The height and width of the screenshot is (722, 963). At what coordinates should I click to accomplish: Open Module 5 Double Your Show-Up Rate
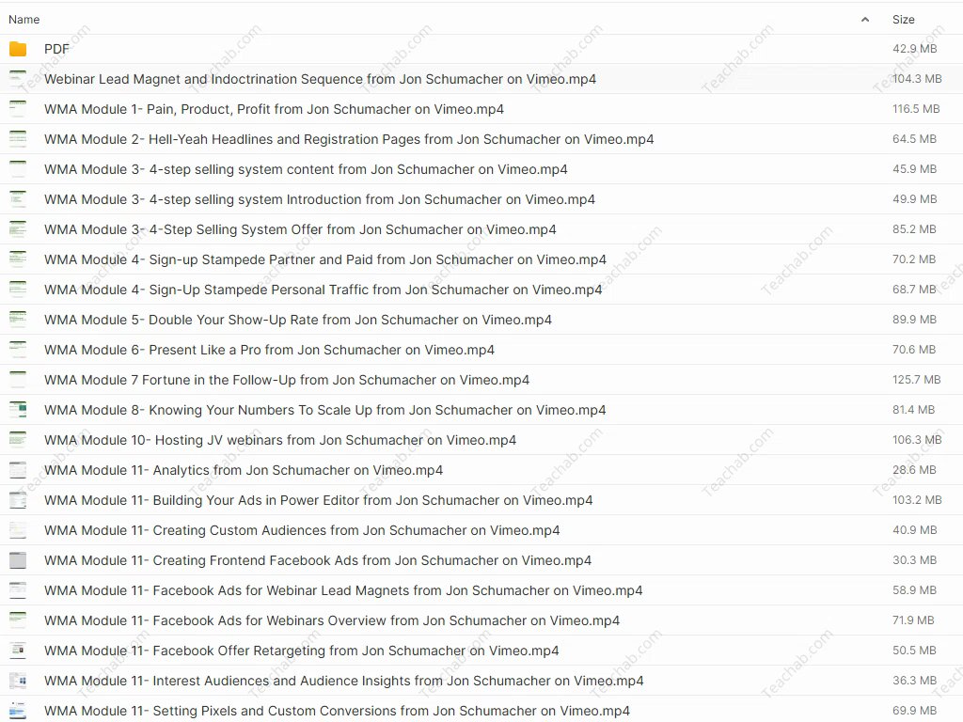click(x=297, y=320)
